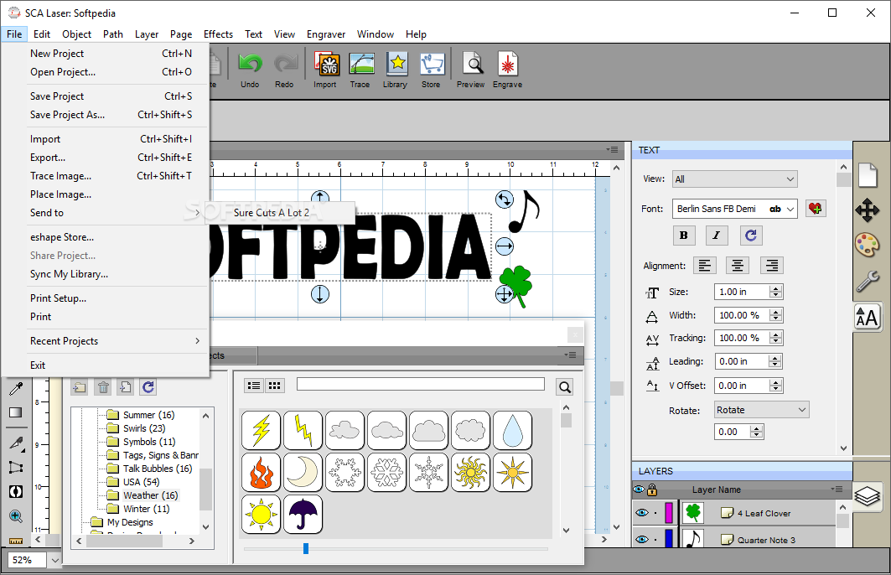The width and height of the screenshot is (891, 575).
Task: Open the Engraver menu
Action: coord(325,34)
